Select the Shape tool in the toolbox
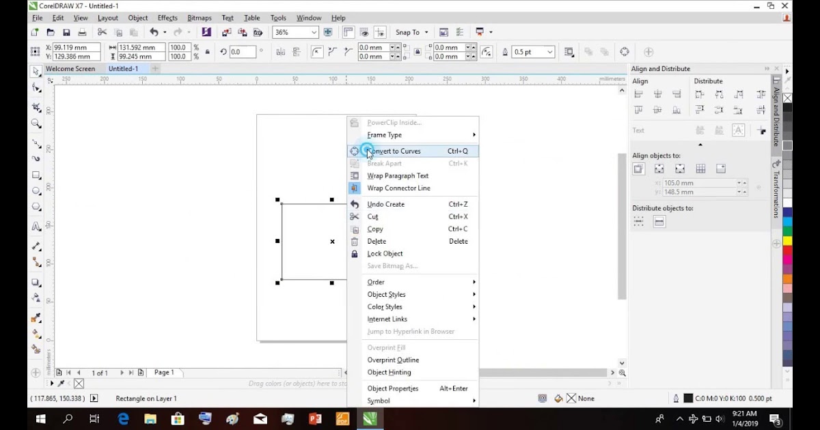The image size is (820, 430). (x=36, y=88)
